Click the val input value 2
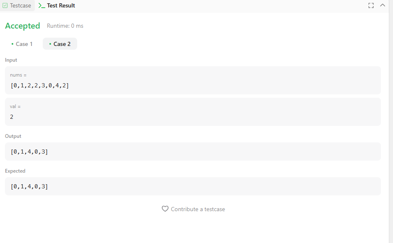This screenshot has width=393, height=243. click(12, 117)
